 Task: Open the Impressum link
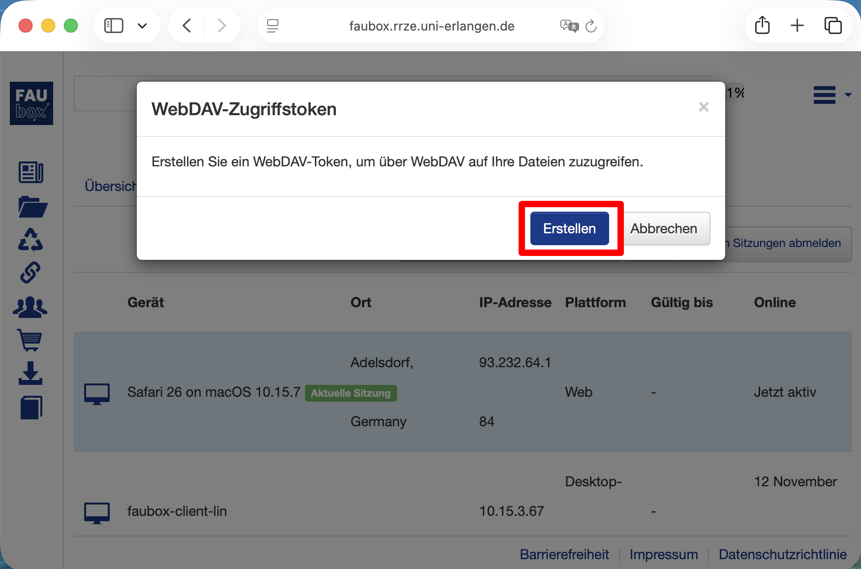[x=664, y=554]
